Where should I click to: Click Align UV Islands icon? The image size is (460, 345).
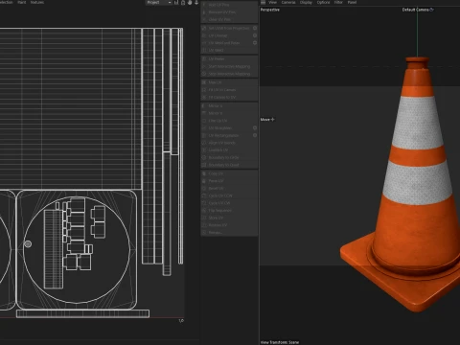tap(204, 143)
